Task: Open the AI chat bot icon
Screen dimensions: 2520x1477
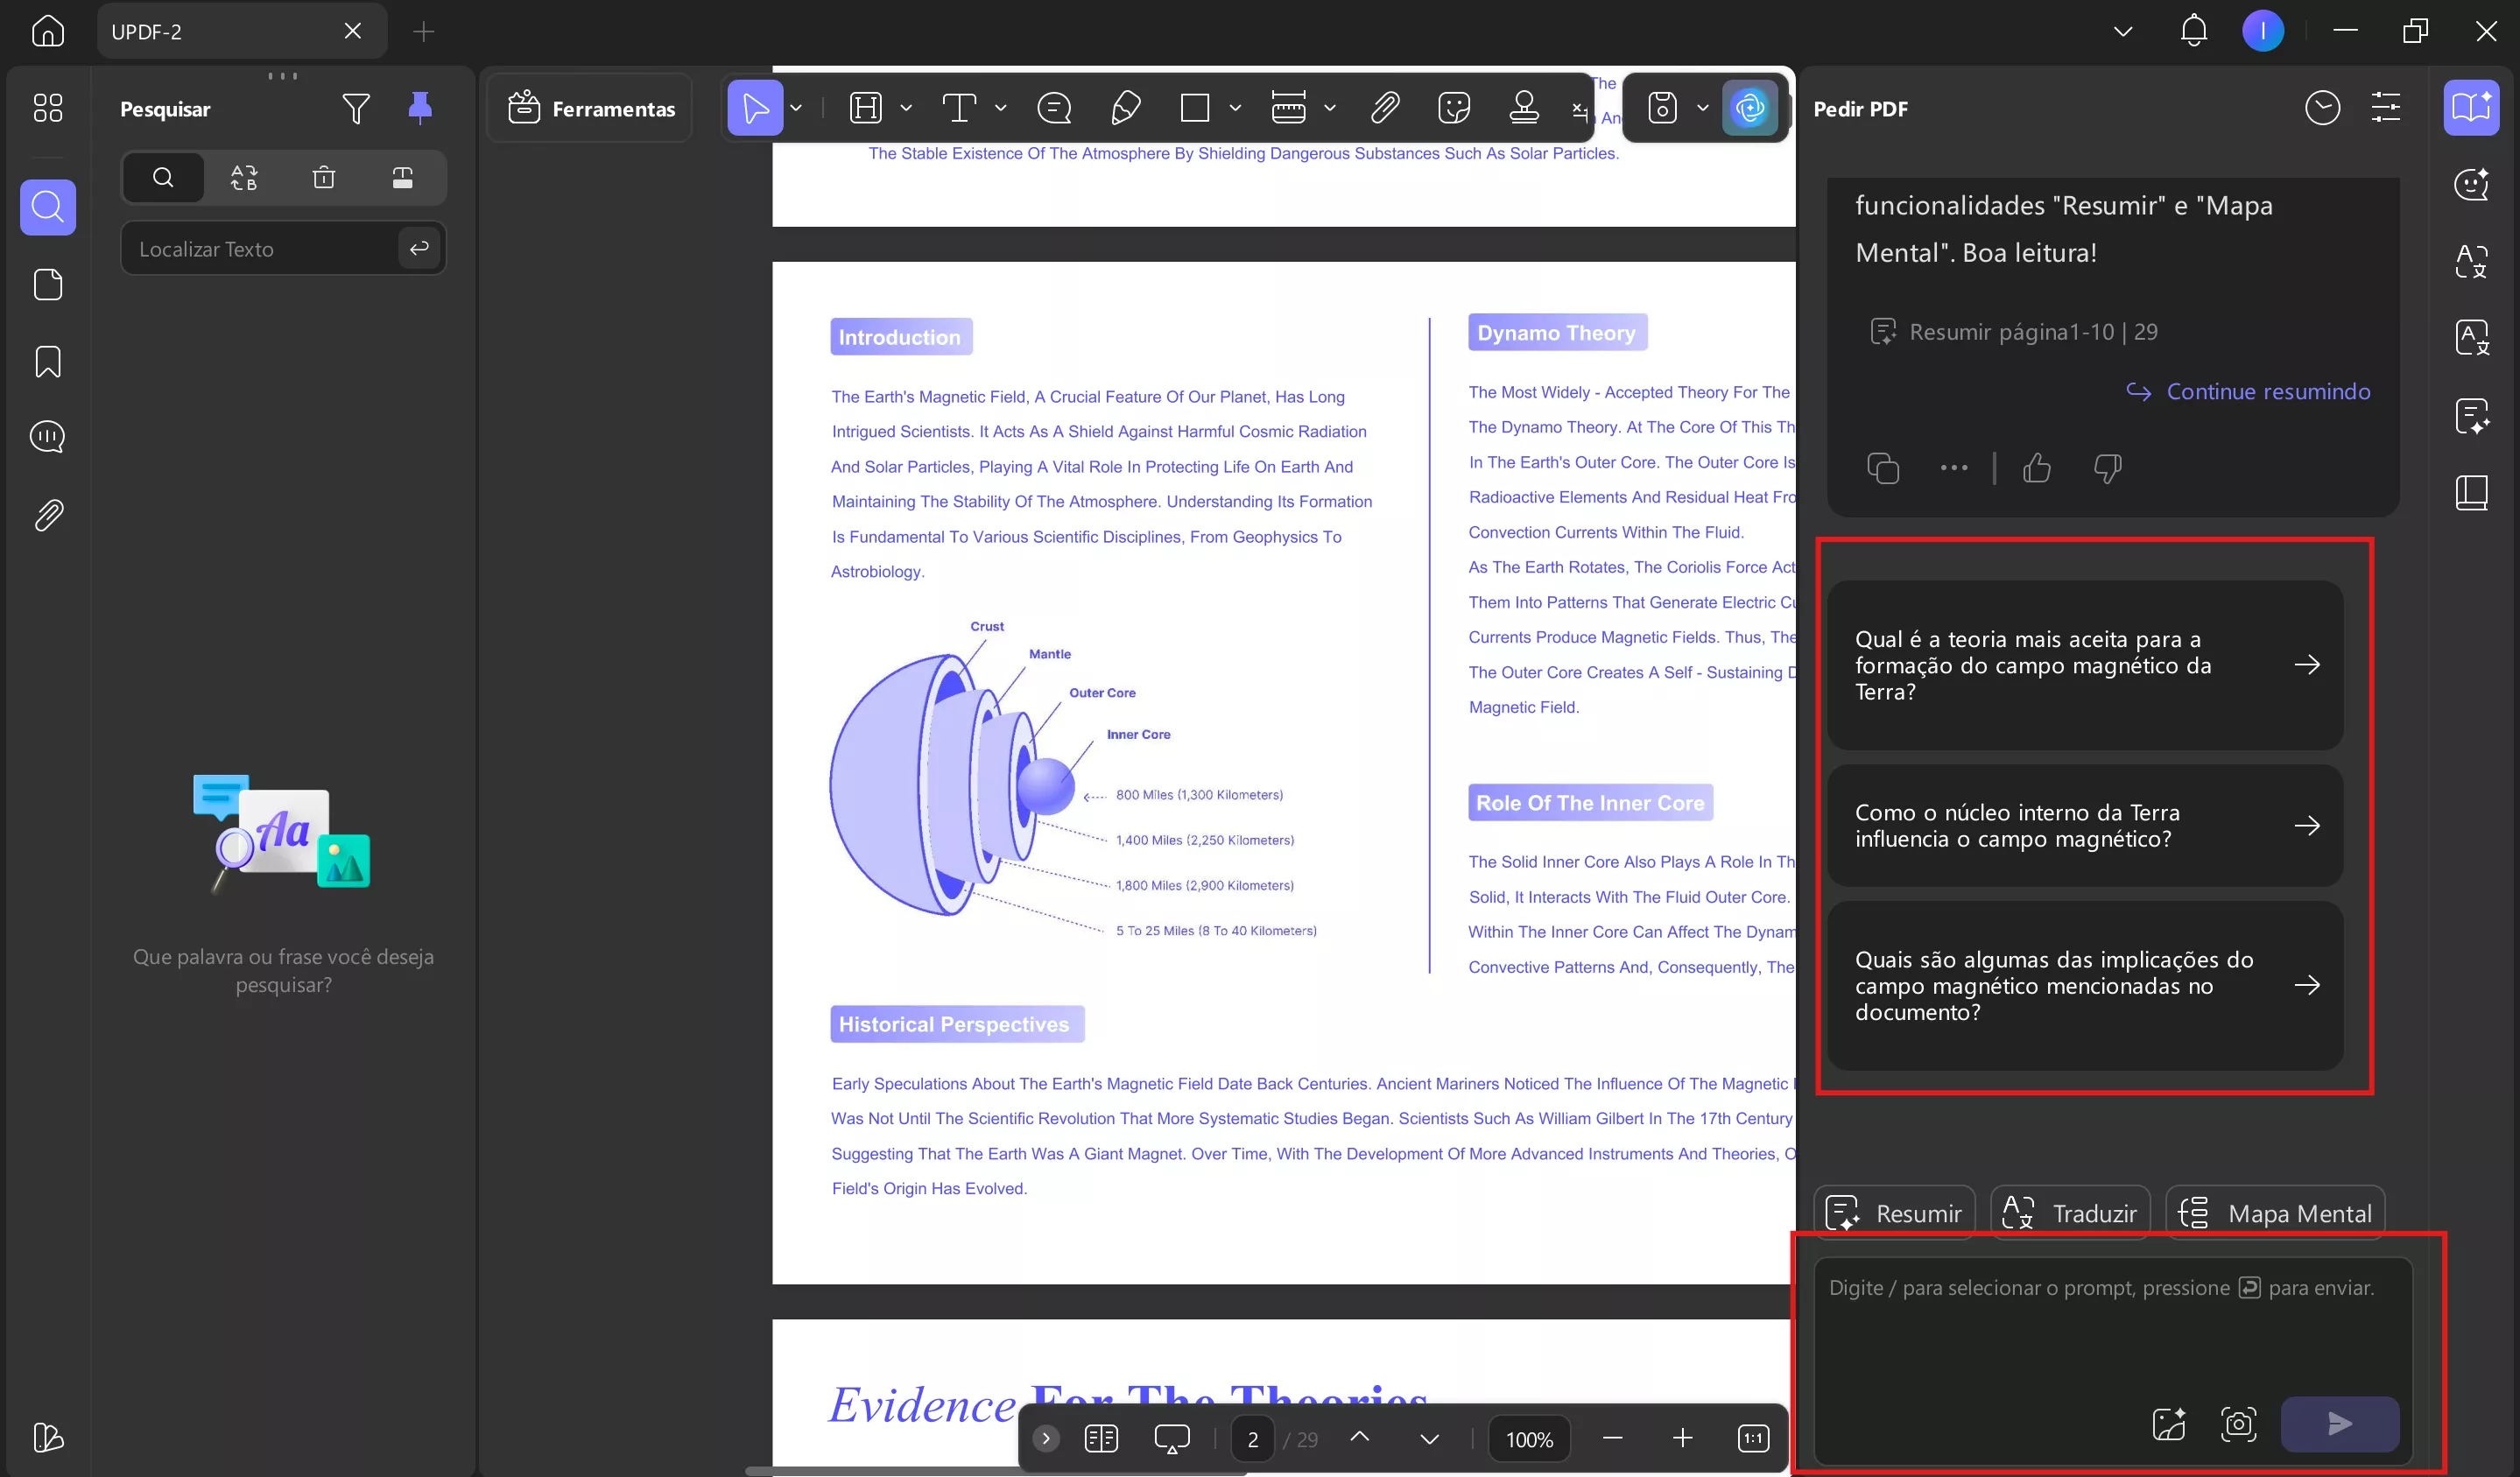Action: [x=2471, y=185]
